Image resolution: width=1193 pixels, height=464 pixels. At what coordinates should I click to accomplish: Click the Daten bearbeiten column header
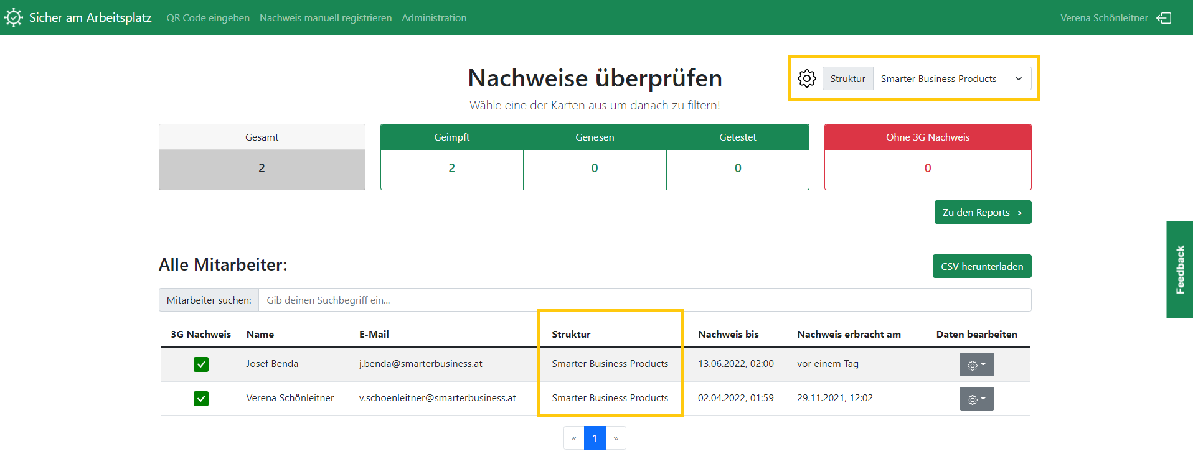tap(976, 335)
